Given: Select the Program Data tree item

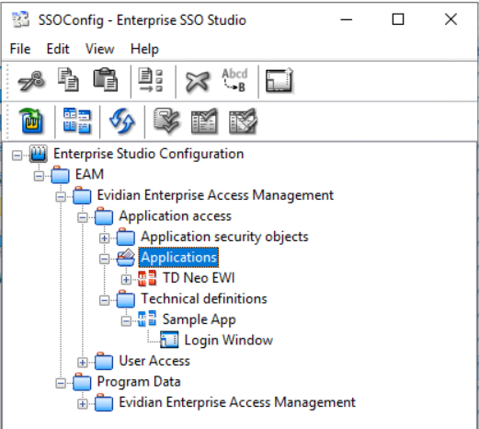Looking at the screenshot, I should pos(139,381).
